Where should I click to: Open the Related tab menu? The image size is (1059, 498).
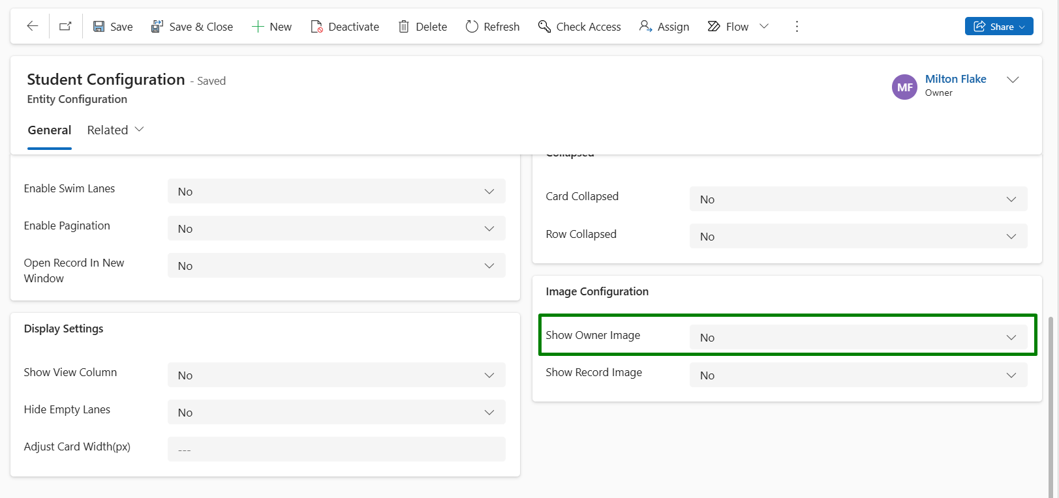click(115, 130)
